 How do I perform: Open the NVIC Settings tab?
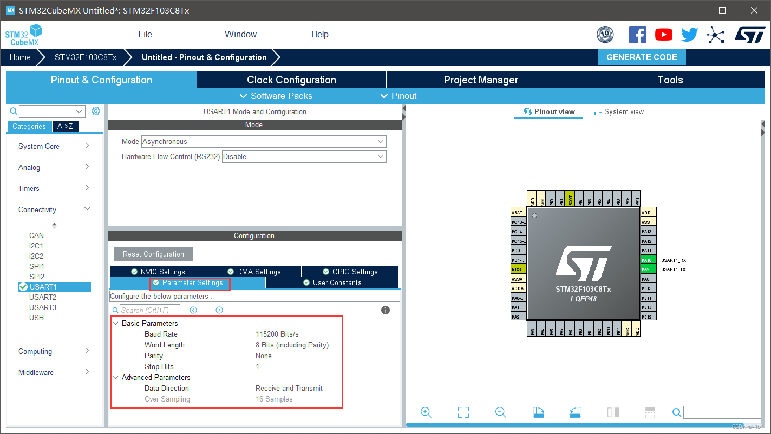click(158, 272)
